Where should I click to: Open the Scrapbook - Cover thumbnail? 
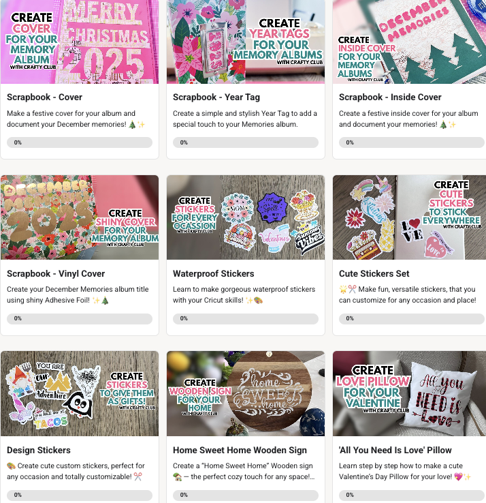pyautogui.click(x=80, y=42)
